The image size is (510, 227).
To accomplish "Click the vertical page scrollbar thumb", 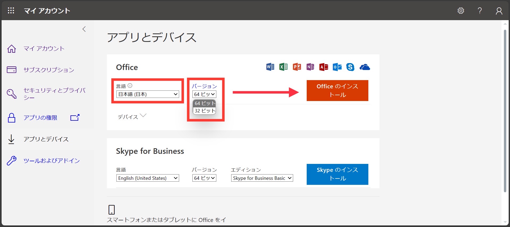I will click(505, 111).
